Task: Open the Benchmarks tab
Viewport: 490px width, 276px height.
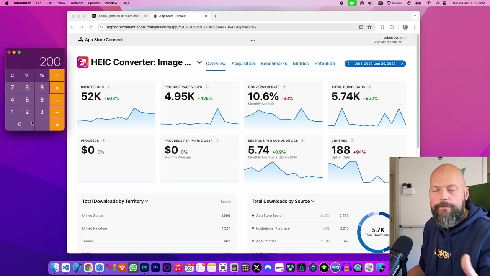Action: tap(274, 64)
